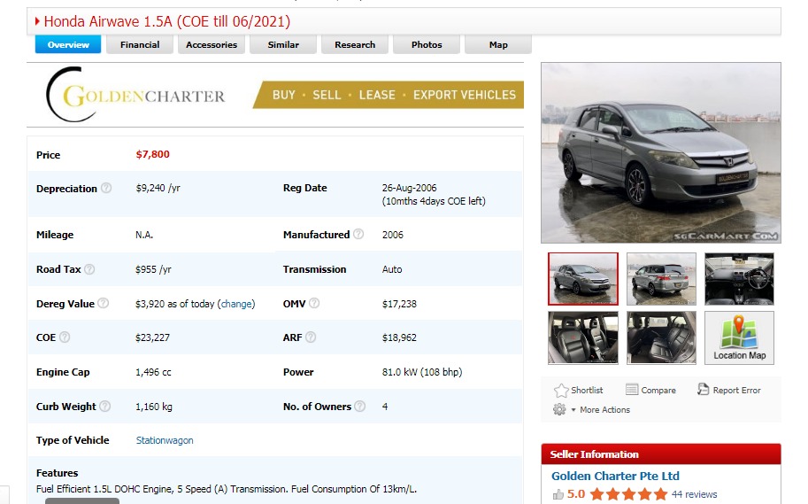View the 44 reviews link
Viewport: 808px width, 504px height.
[694, 494]
